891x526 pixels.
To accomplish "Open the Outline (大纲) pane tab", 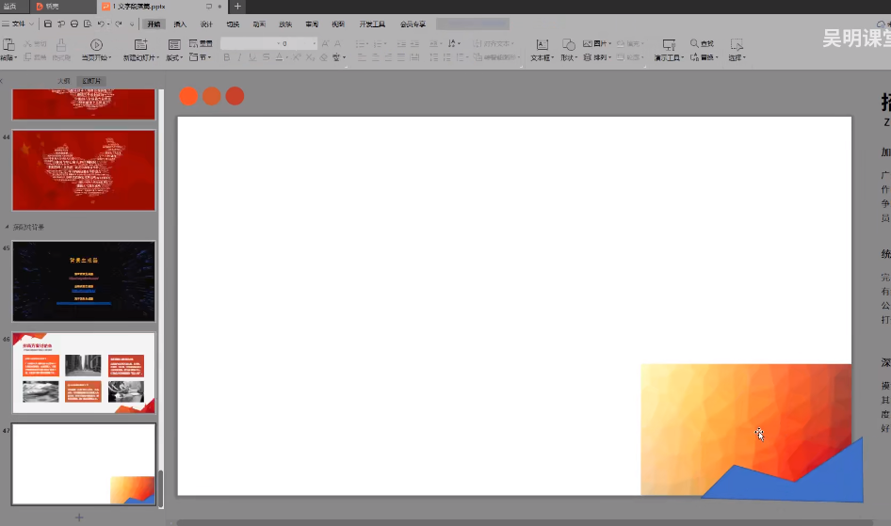I will pyautogui.click(x=64, y=81).
